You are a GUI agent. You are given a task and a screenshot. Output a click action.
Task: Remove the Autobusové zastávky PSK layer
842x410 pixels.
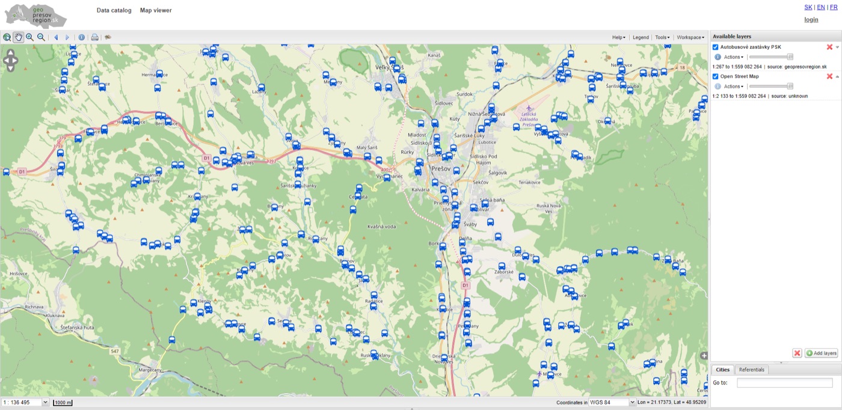(x=830, y=47)
